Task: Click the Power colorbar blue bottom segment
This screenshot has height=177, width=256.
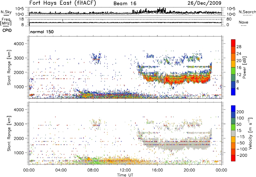Action: point(233,92)
